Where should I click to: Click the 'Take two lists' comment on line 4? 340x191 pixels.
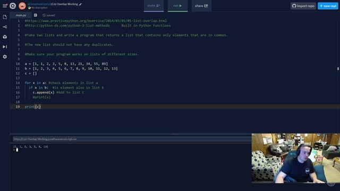126,35
